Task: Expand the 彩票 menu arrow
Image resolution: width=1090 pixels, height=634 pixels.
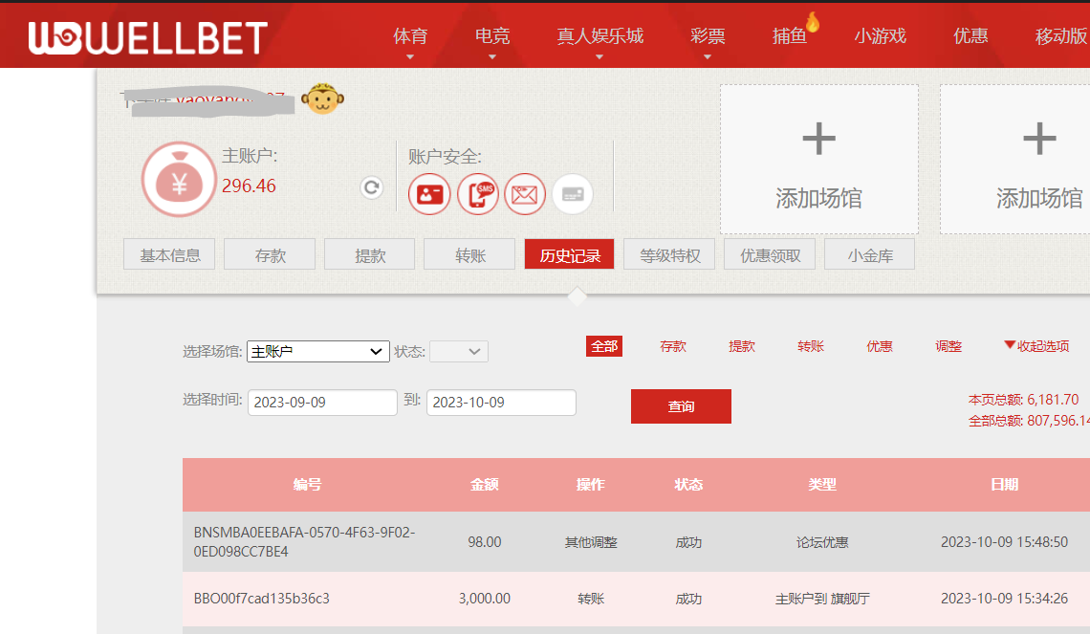Action: tap(708, 57)
